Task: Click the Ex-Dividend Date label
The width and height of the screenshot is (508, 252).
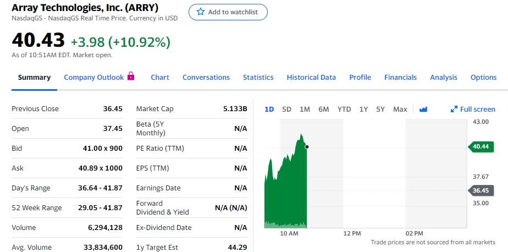Action: 164,227
